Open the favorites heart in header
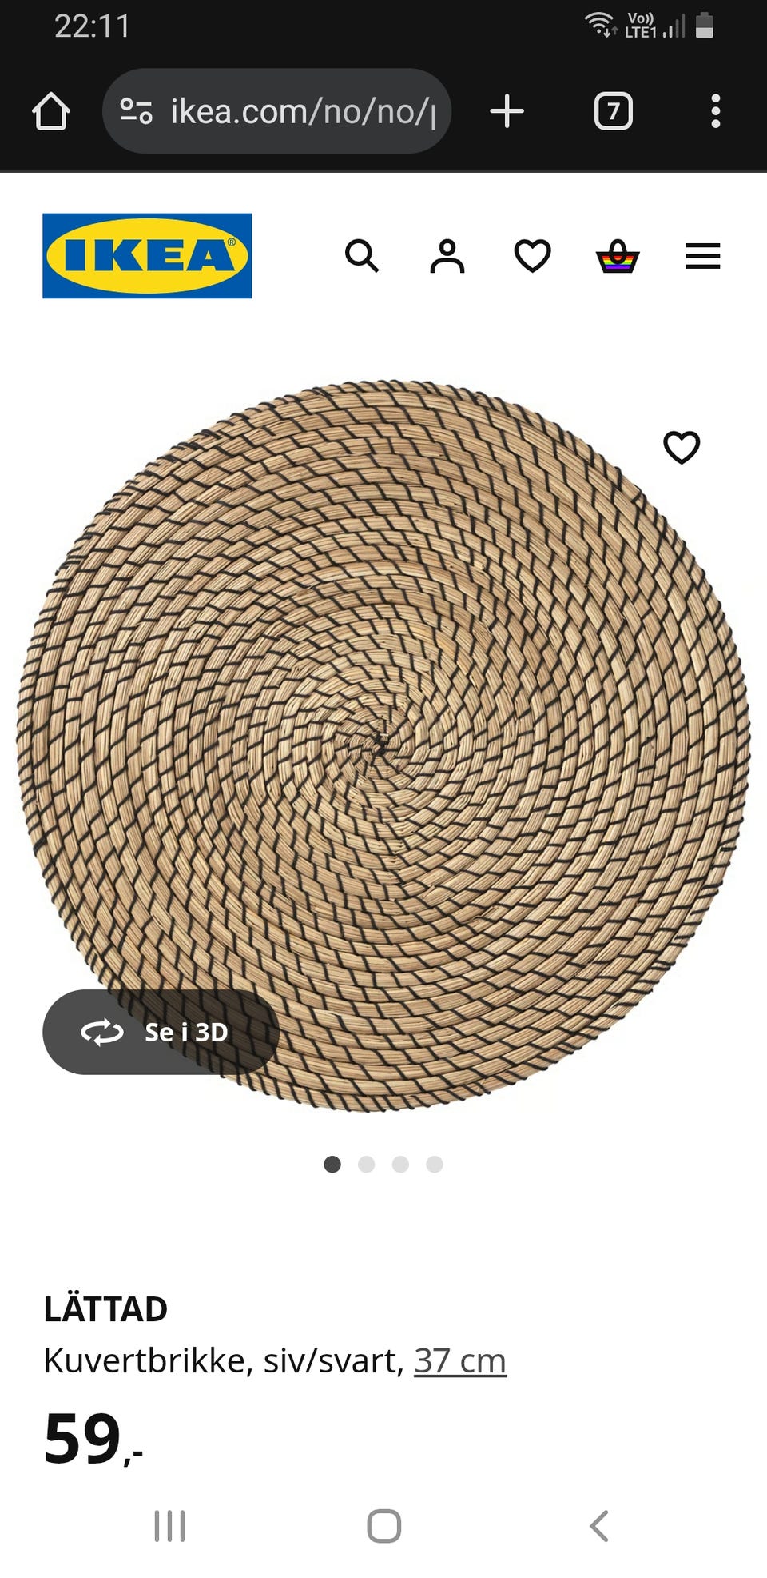767x1578 pixels. 532,256
